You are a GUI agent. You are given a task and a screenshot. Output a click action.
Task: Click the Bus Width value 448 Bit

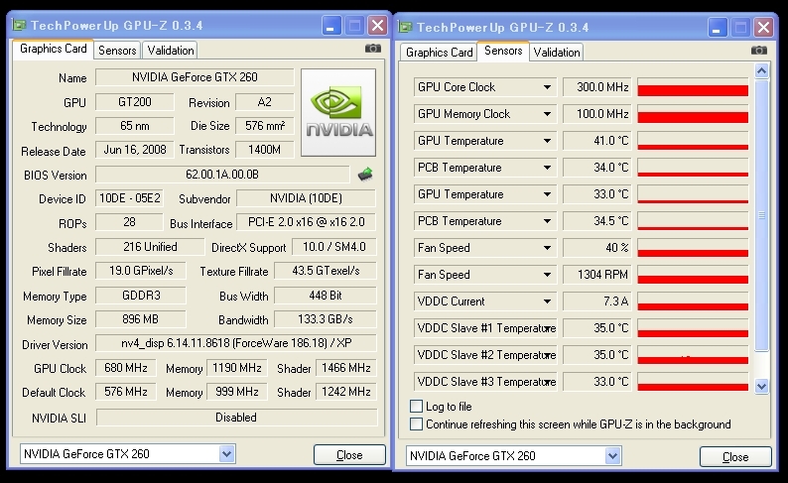point(326,296)
